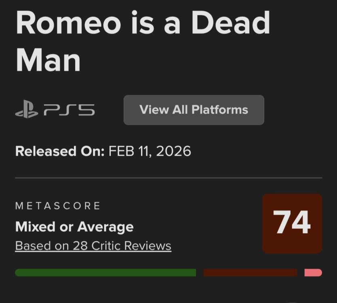Click the METASCORE heading label

coord(58,206)
